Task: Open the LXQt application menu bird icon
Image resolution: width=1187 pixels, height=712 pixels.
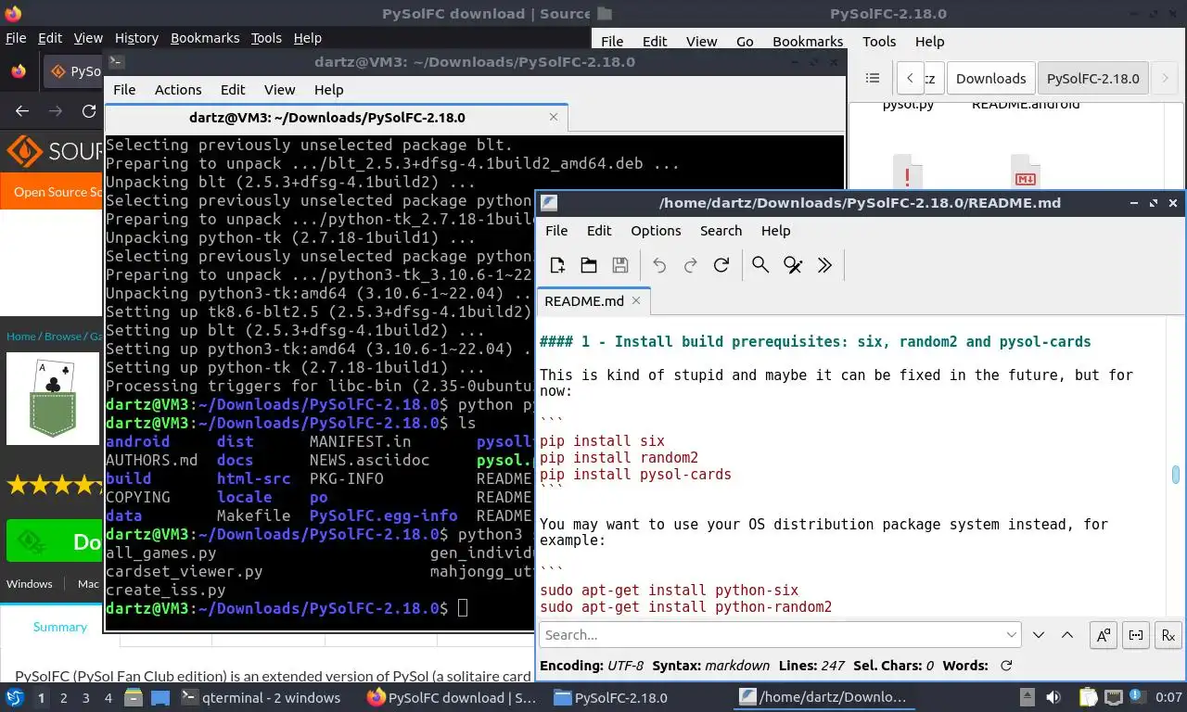Action: point(15,697)
